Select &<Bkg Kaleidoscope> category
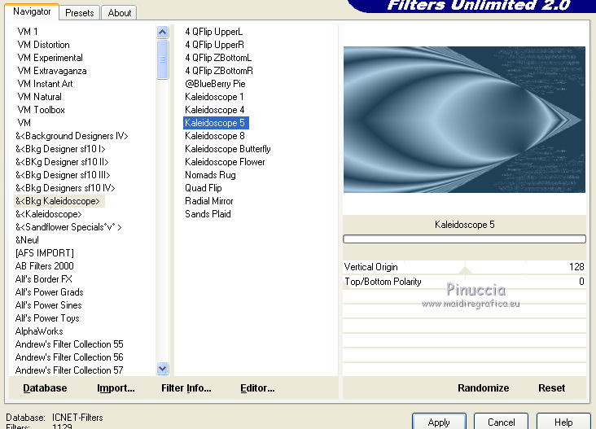The width and height of the screenshot is (596, 429). (58, 201)
